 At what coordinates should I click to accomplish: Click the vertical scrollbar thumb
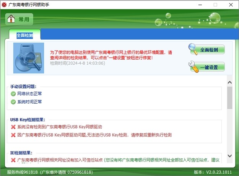pyautogui.click(x=229, y=98)
